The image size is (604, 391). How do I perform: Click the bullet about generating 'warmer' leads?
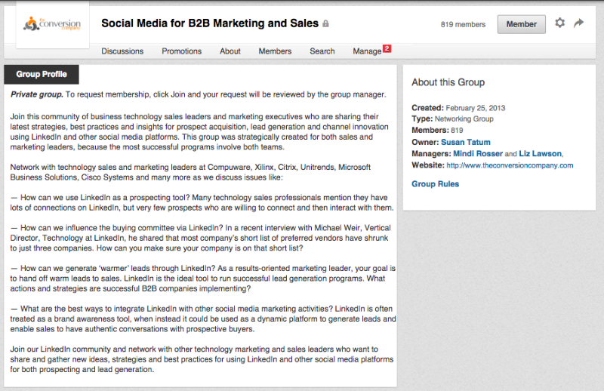[202, 279]
